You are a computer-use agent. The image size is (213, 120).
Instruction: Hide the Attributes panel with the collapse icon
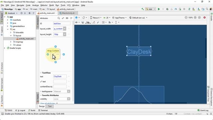click(72, 18)
